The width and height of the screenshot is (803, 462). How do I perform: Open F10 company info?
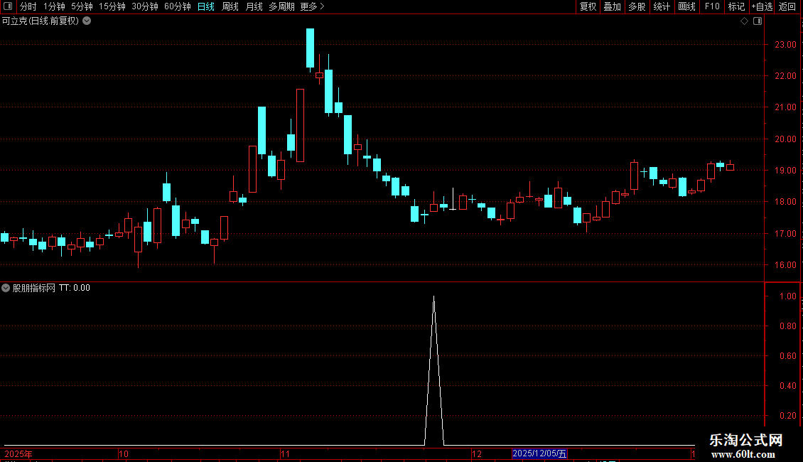click(x=712, y=6)
